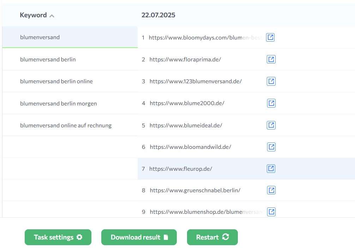Open blumenshop.de external link icon
The image size is (355, 248).
(x=271, y=212)
